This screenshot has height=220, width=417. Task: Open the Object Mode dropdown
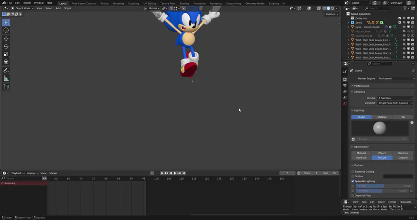pos(22,8)
